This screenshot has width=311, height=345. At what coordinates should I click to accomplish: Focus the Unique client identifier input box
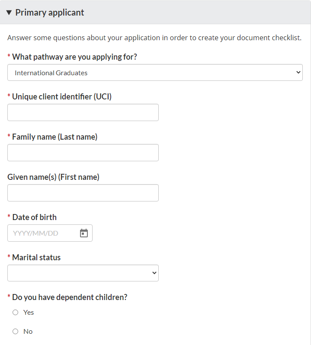83,112
